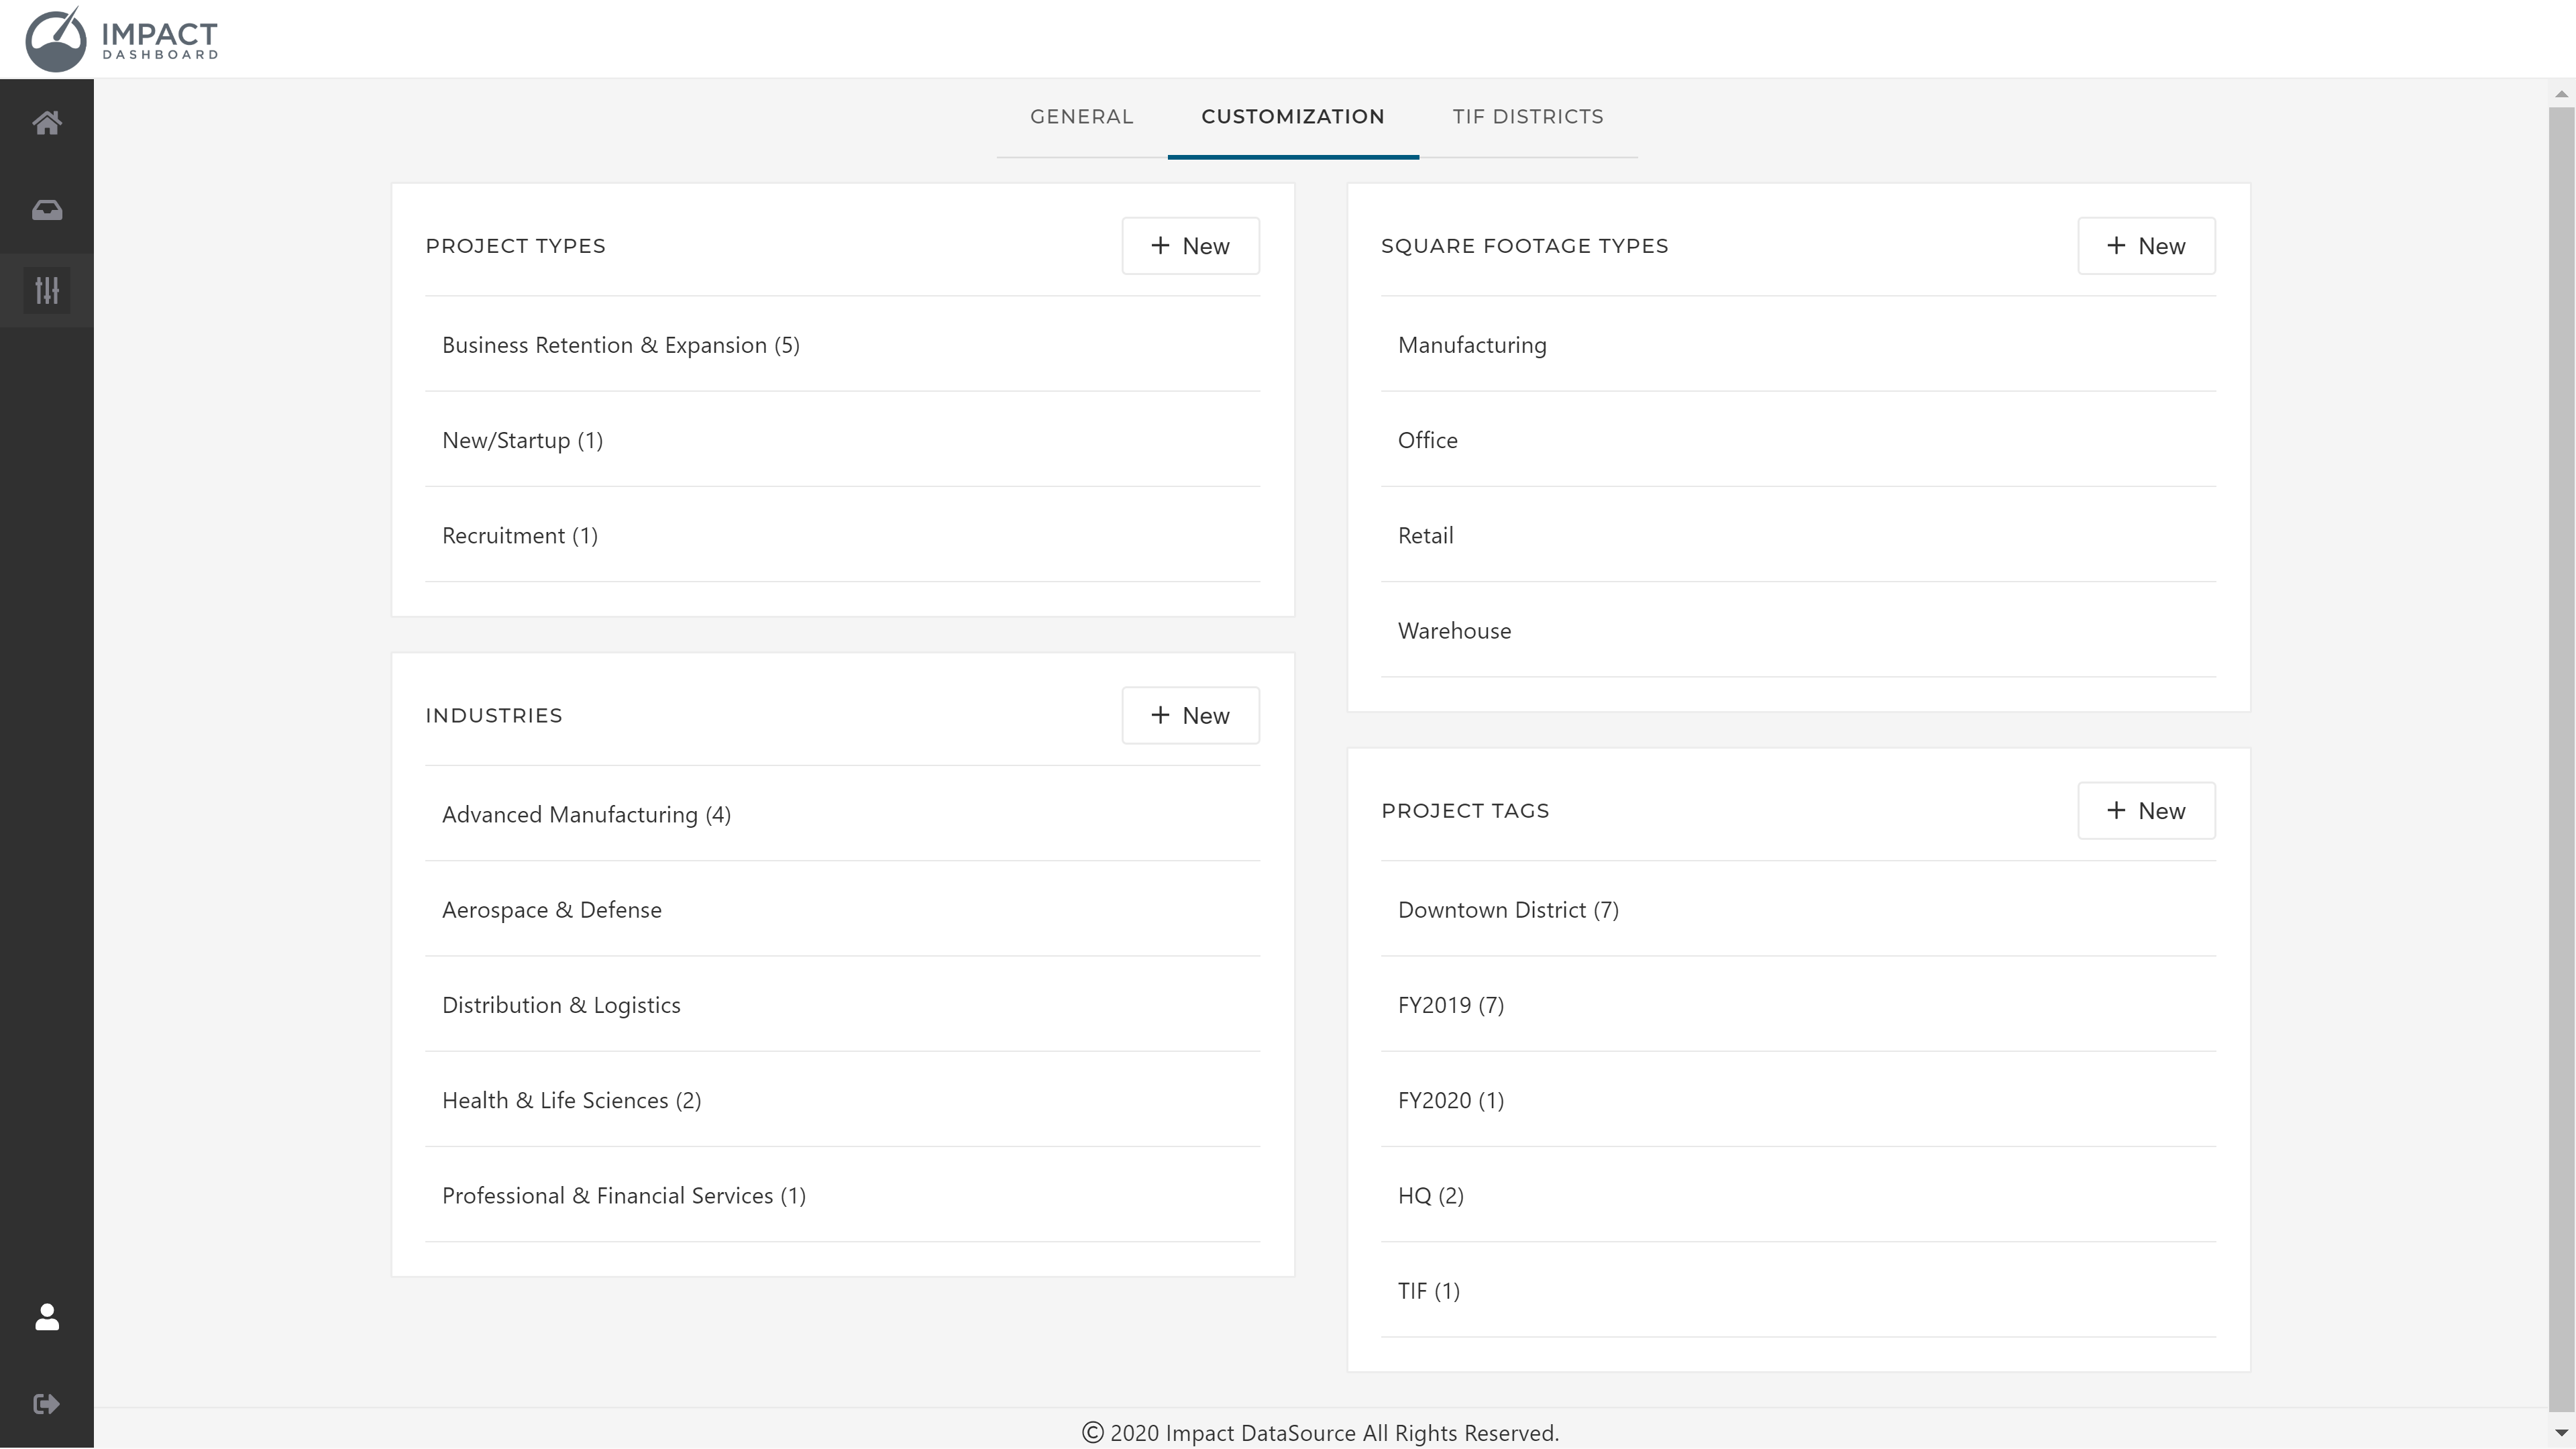The height and width of the screenshot is (1449, 2576).
Task: Open the FY2019 (7) tag
Action: tap(1798, 1005)
